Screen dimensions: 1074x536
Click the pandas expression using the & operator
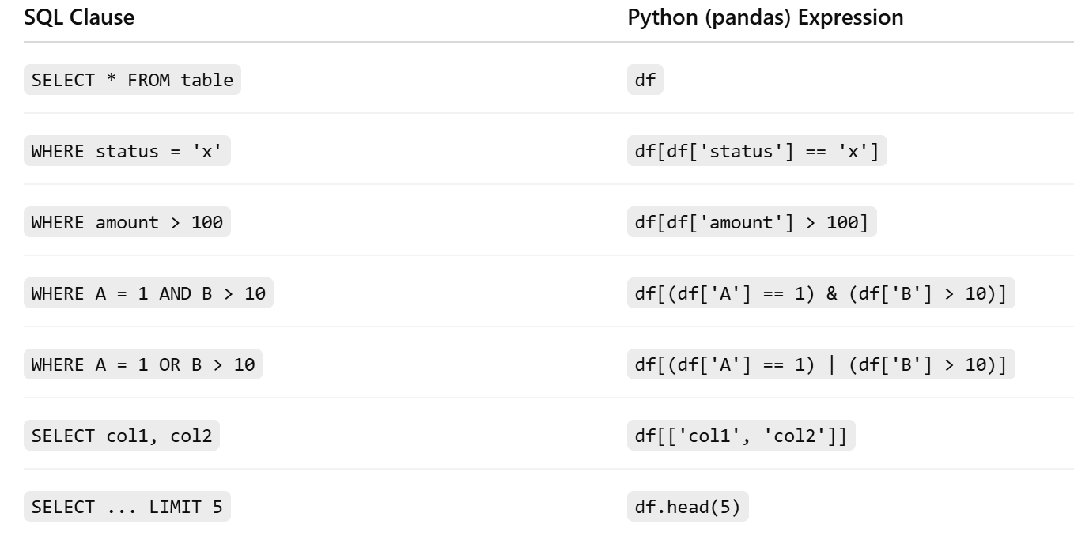coord(820,293)
